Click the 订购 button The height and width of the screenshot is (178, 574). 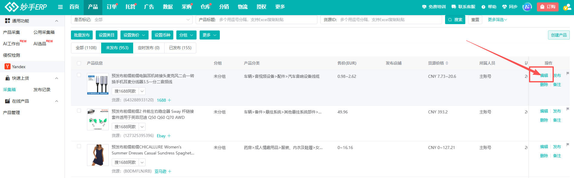[x=548, y=7]
